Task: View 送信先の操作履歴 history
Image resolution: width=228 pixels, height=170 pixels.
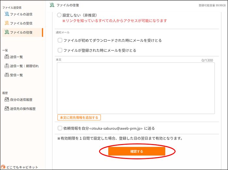Action: tap(23, 109)
